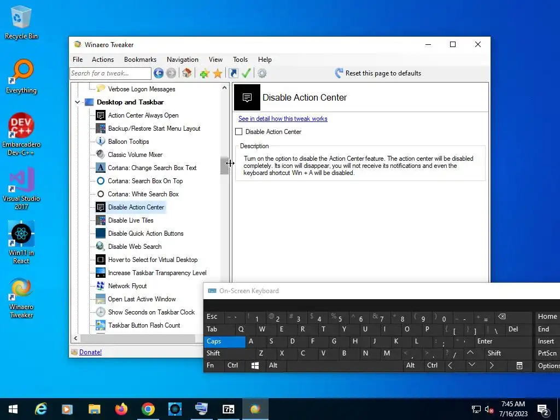The width and height of the screenshot is (560, 420).
Task: Select Increase Taskbar Transparency Level tweak
Action: click(157, 273)
